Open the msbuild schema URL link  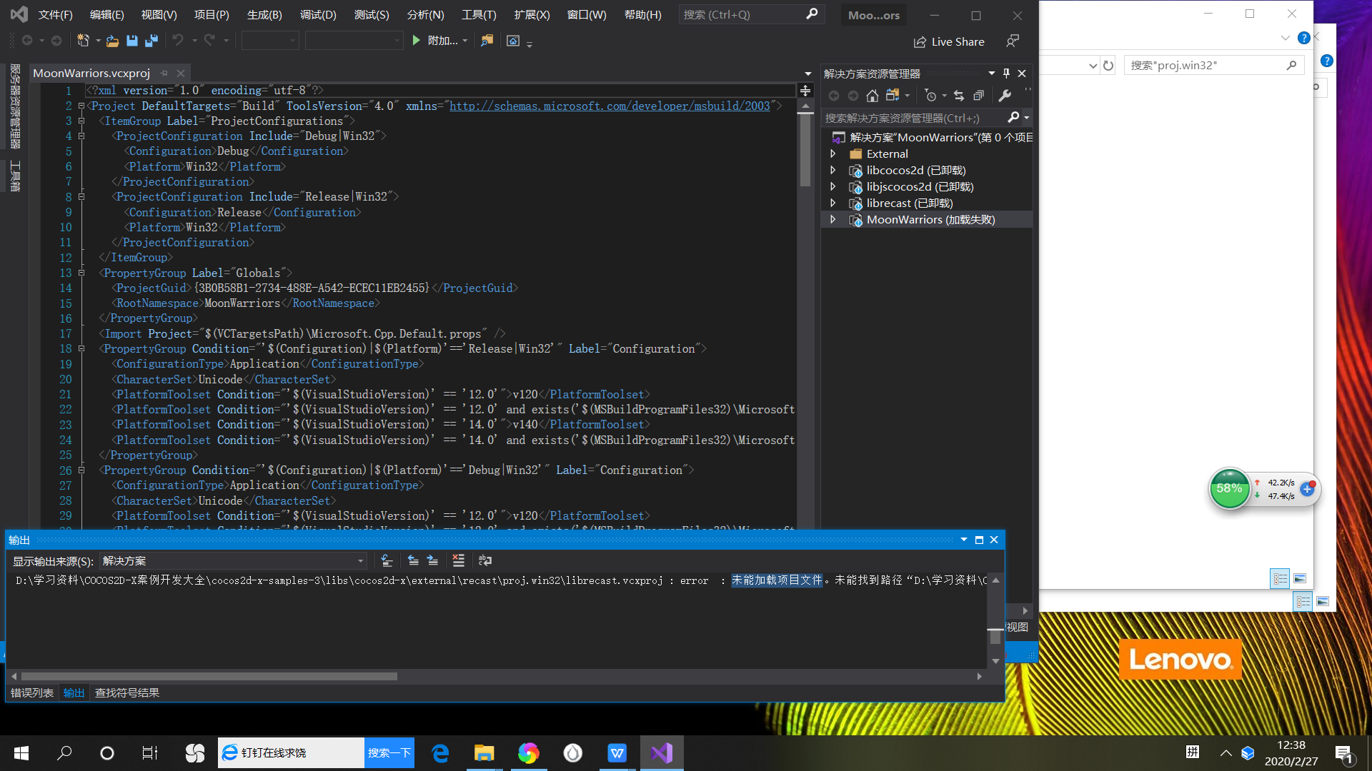(x=610, y=106)
